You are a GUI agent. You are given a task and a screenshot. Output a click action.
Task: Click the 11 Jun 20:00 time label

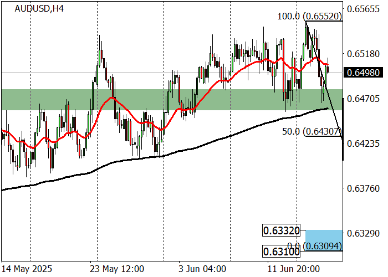pos(294,269)
